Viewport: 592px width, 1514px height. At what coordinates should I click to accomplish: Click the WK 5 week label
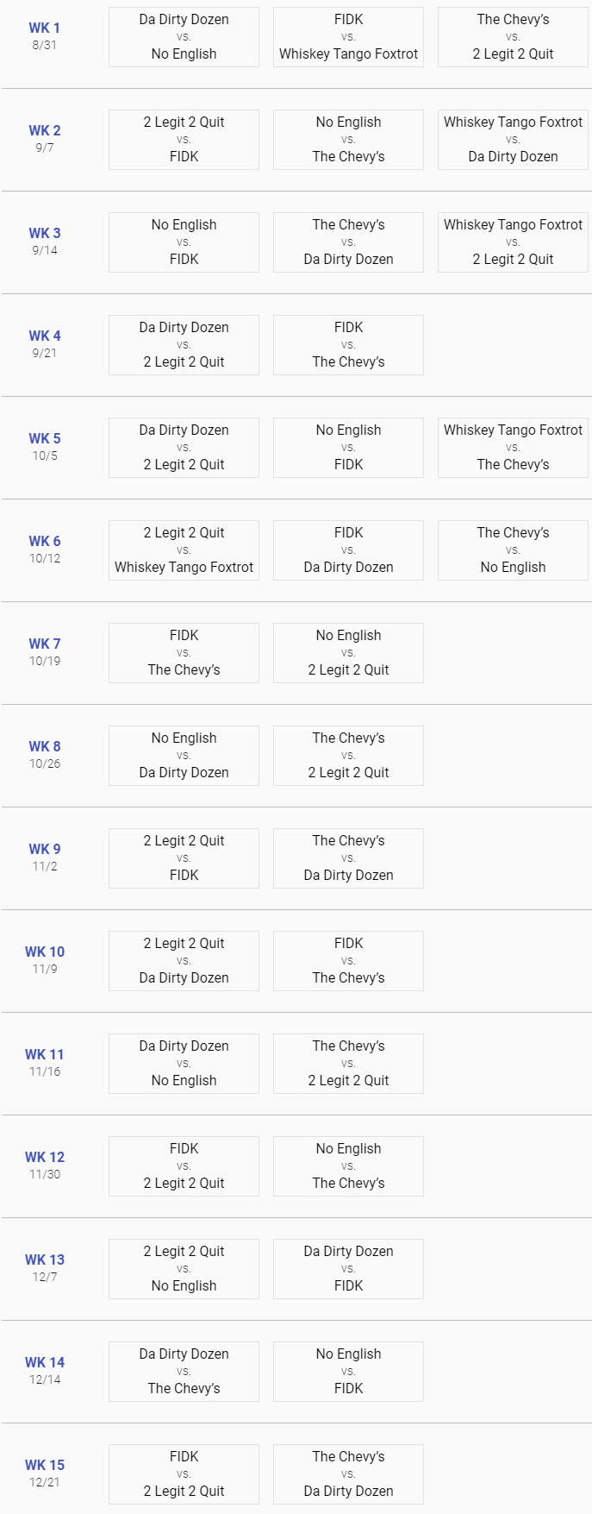(45, 438)
